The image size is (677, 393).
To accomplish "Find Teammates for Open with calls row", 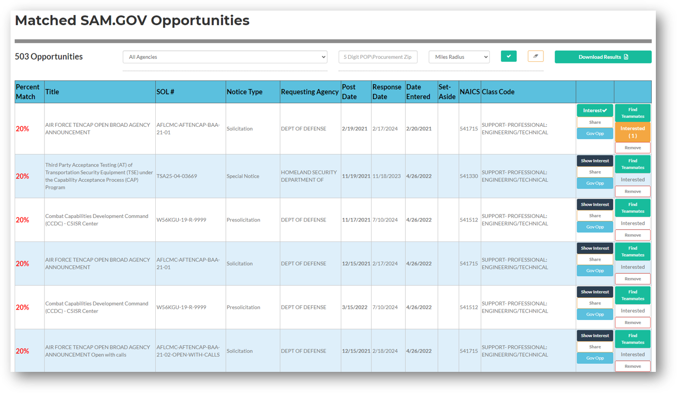I will [x=633, y=339].
